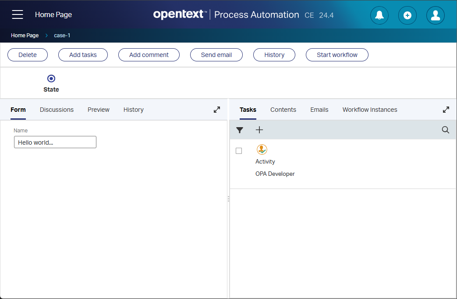457x299 pixels.
Task: Click the vertical panel splitter handle
Action: coord(228,199)
